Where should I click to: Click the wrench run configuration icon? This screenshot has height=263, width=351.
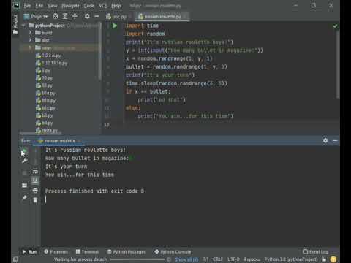(x=24, y=161)
